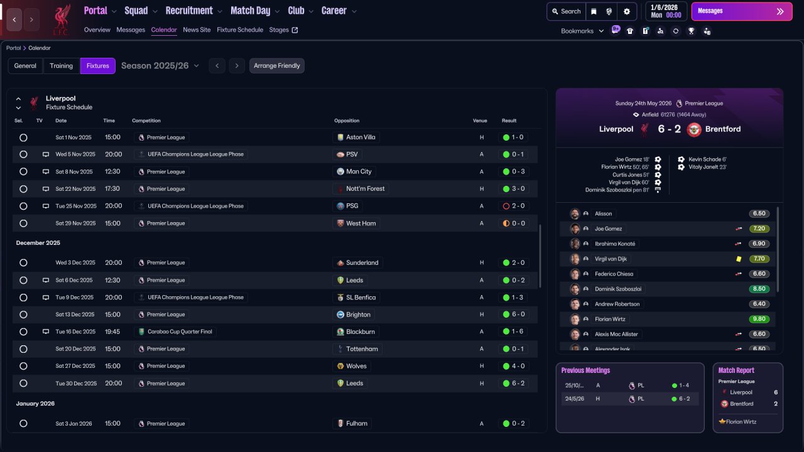804x452 pixels.
Task: Click the Brentford crest in the match header
Action: coord(694,129)
